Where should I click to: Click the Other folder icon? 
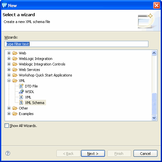pos(15,108)
